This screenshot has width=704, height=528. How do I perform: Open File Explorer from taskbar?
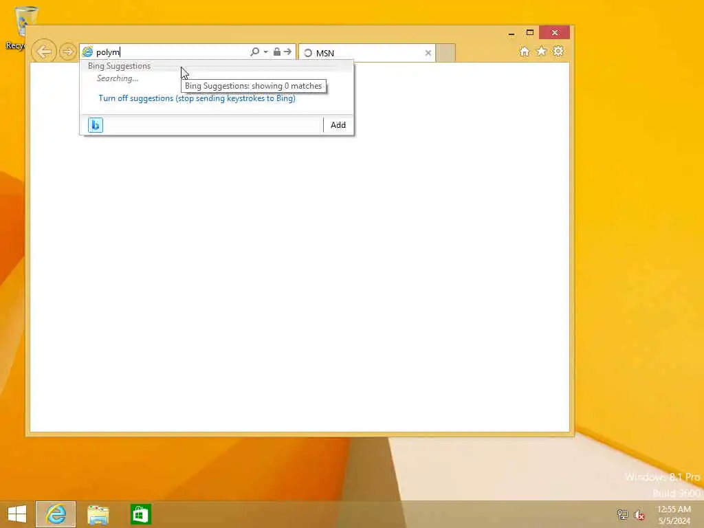(x=98, y=514)
